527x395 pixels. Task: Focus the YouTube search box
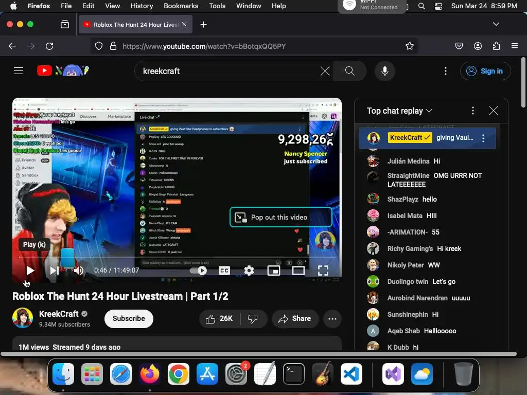[x=229, y=71]
